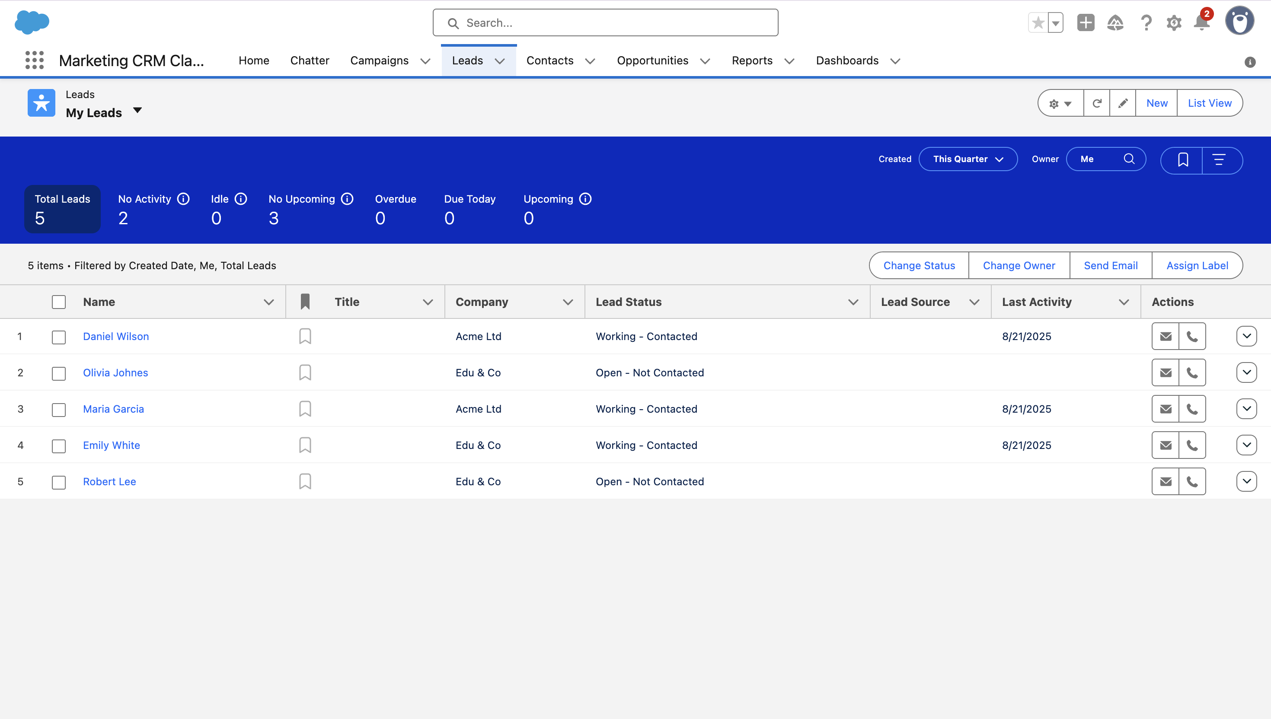Viewport: 1271px width, 719px height.
Task: Open Setup gear icon in header
Action: (1174, 23)
